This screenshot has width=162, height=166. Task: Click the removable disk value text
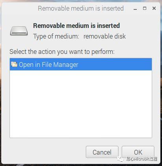coord(104,36)
